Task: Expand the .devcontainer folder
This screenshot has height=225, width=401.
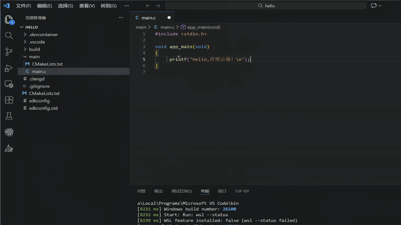Action: 25,34
